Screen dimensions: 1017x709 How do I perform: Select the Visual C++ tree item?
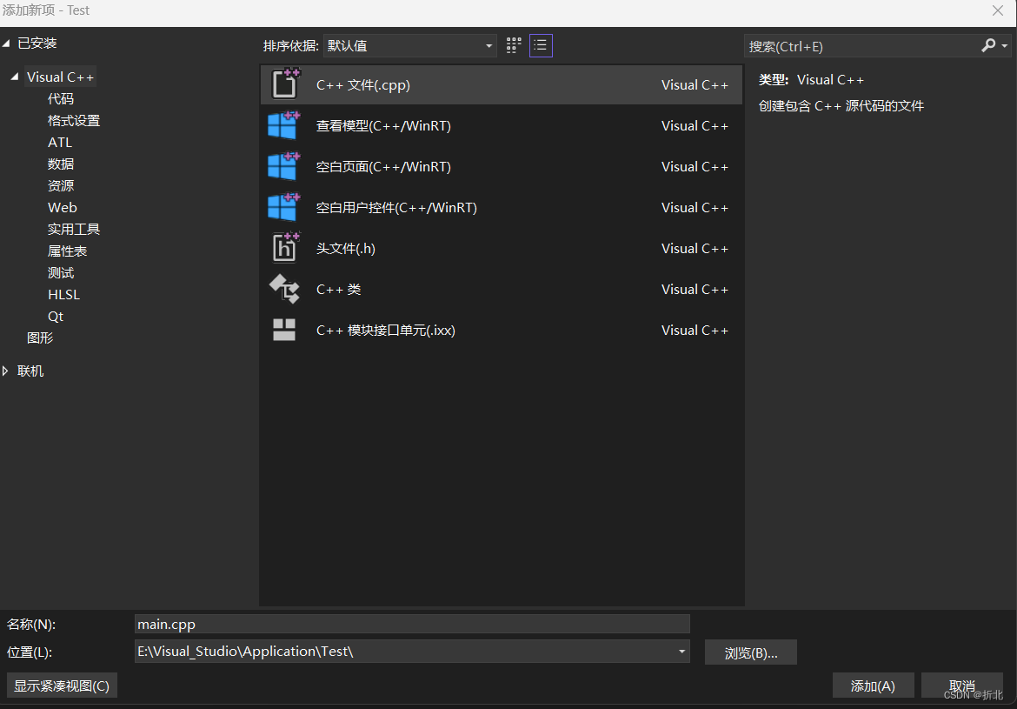tap(60, 77)
